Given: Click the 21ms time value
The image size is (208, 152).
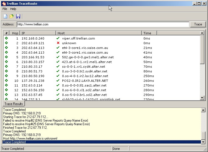Looking at the screenshot, I should pos(148,48).
